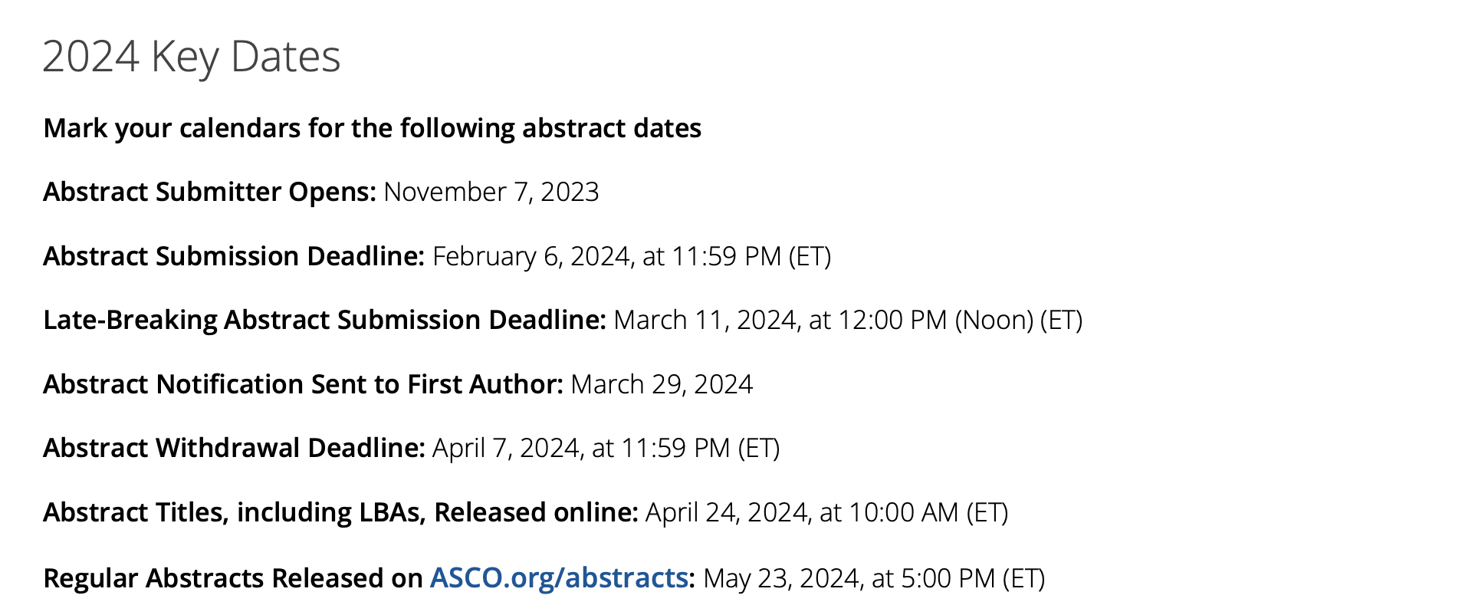Click the date November 7, 2023
This screenshot has width=1475, height=615.
(x=491, y=192)
